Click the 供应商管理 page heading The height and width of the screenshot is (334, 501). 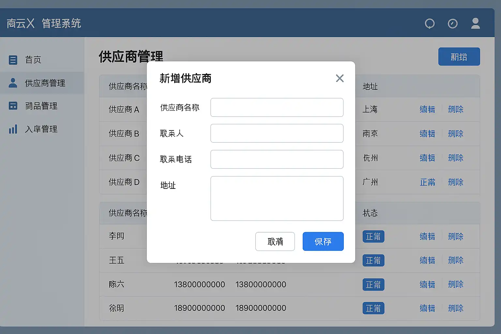[x=131, y=56]
